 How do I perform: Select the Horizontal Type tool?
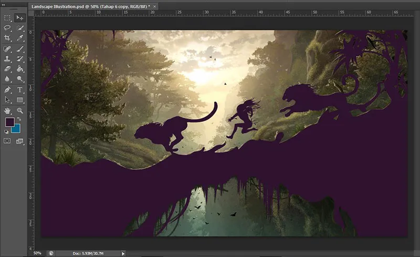pyautogui.click(x=20, y=89)
